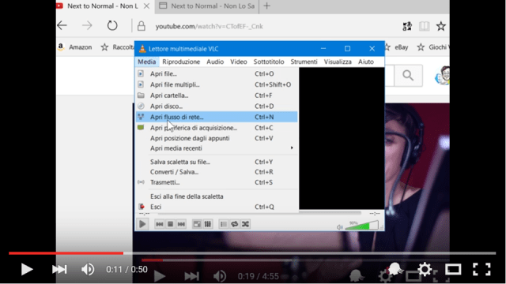Image resolution: width=506 pixels, height=284 pixels.
Task: Choose Apri cartella... menu entry
Action: pos(216,95)
